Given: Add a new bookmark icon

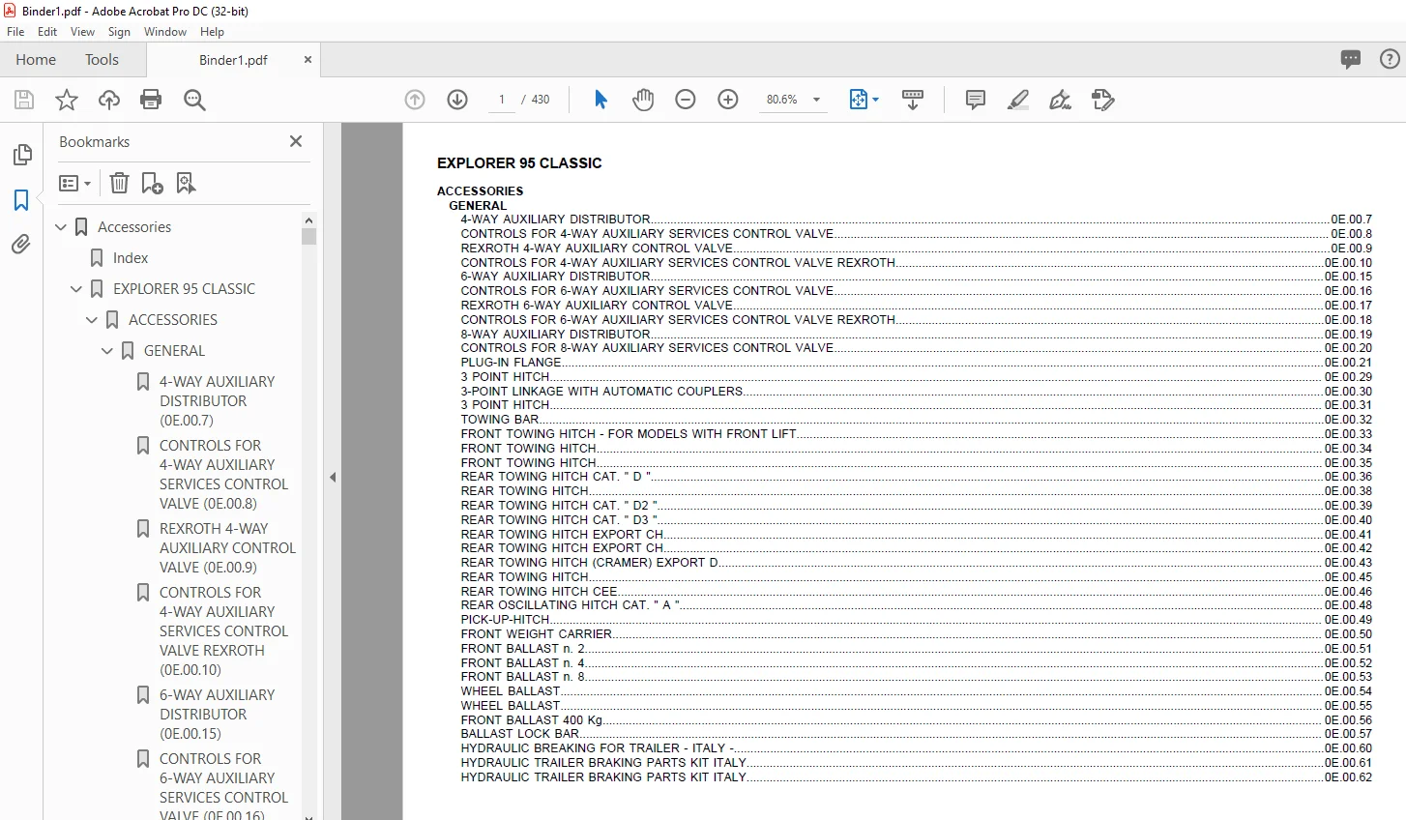Looking at the screenshot, I should [x=152, y=183].
